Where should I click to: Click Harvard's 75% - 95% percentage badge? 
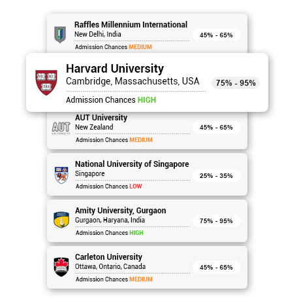click(236, 83)
